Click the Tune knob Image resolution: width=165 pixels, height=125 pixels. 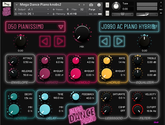(x=116, y=6)
